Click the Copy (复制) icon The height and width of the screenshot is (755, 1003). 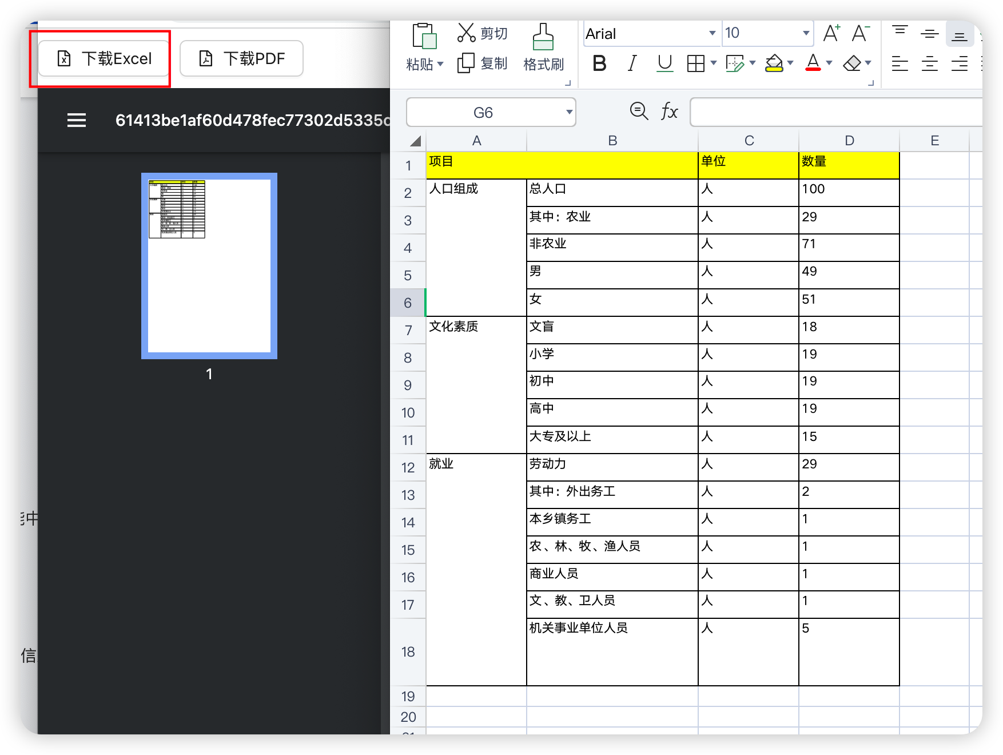pos(466,63)
